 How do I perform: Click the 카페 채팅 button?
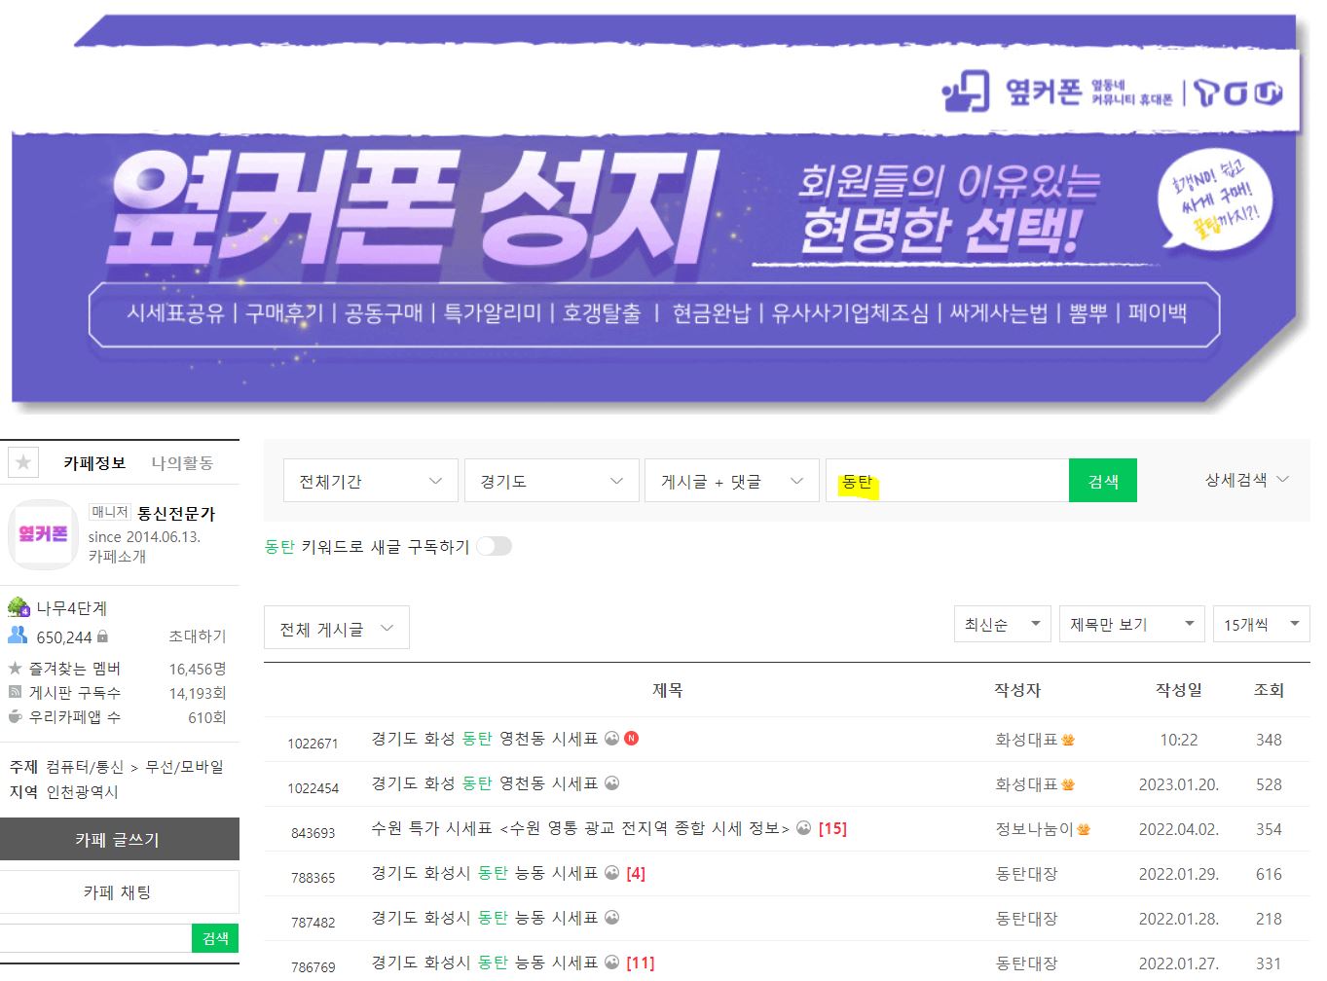click(119, 891)
